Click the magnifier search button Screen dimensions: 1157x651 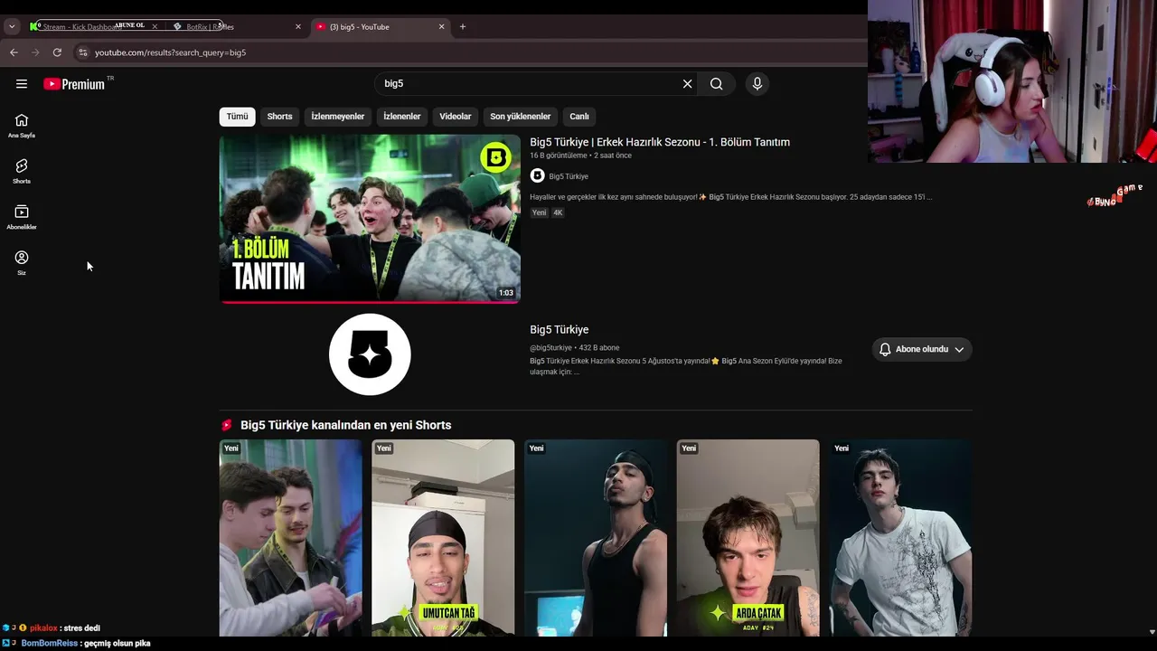(x=717, y=84)
